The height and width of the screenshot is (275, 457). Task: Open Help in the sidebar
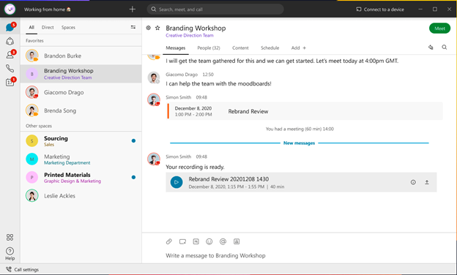click(x=10, y=254)
